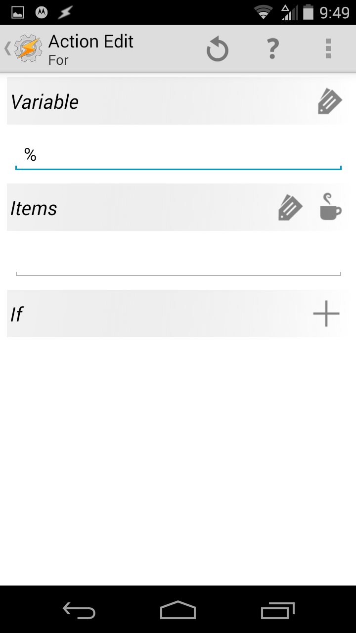The height and width of the screenshot is (633, 356).
Task: Open recent apps from the navigation bar
Action: click(277, 610)
